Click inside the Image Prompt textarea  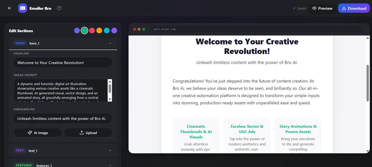click(60, 91)
